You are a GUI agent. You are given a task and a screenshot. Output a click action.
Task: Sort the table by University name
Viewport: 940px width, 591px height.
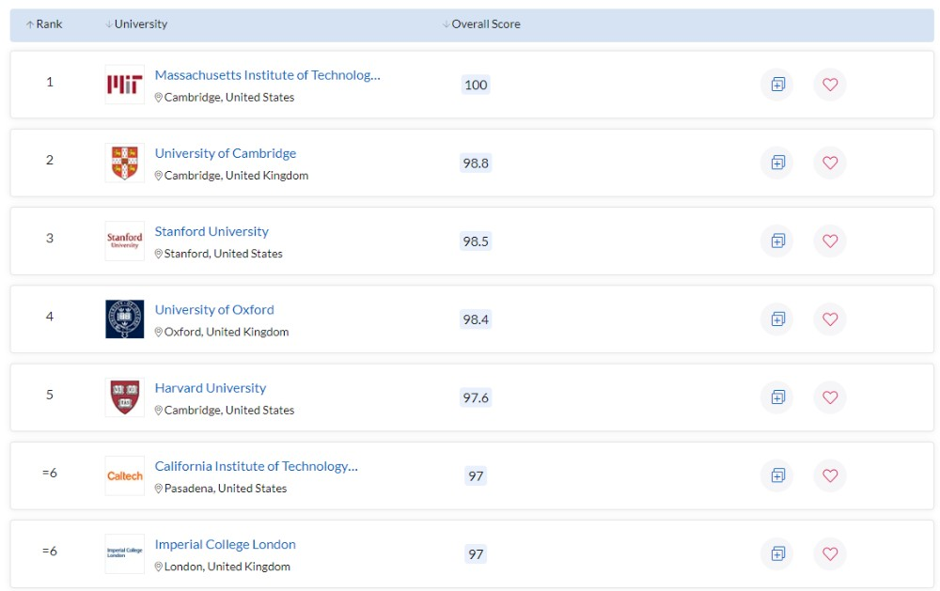tap(136, 24)
